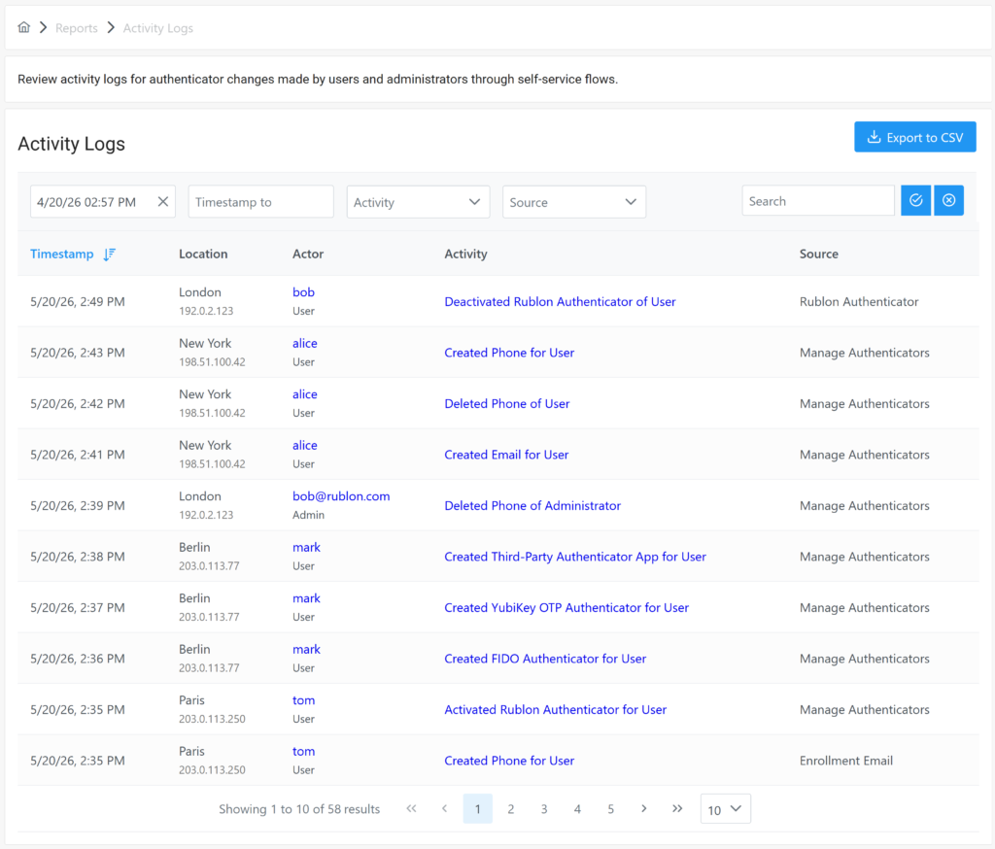Screen dimensions: 995x849
Task: Open actor mark in the 2:38 PM row
Action: pyautogui.click(x=306, y=547)
